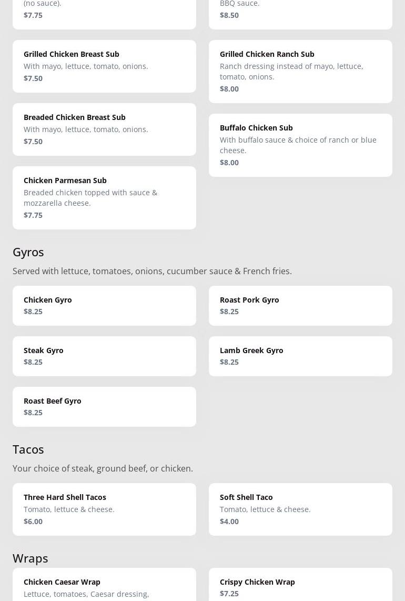Open the Grilled Chicken Ranch Sub card
This screenshot has width=405, height=601.
click(300, 72)
